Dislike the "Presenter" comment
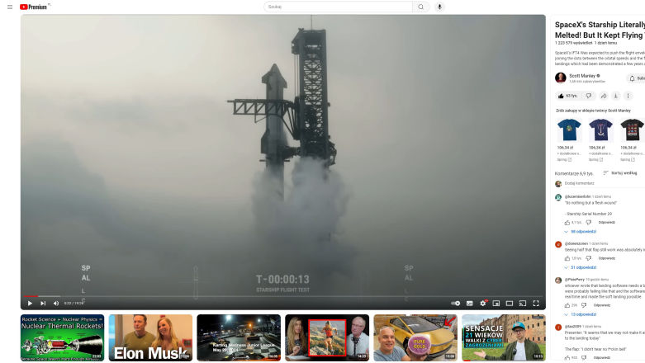 [x=584, y=358]
